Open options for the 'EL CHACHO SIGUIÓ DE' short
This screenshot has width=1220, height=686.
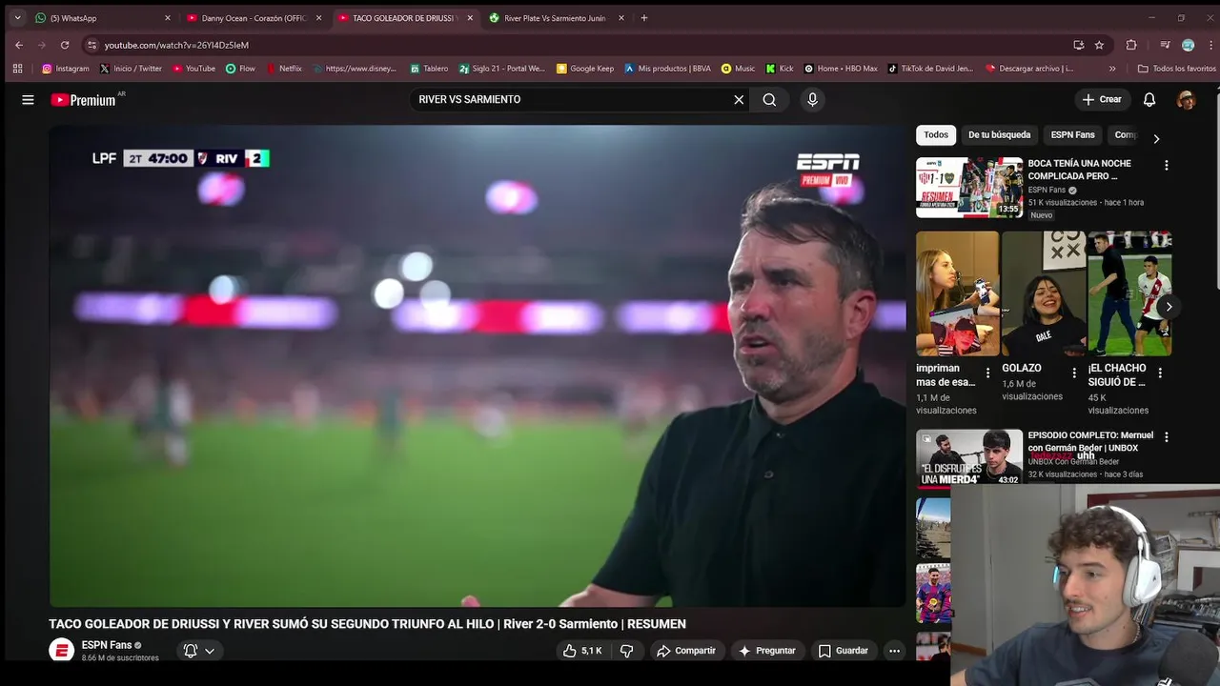coord(1160,373)
